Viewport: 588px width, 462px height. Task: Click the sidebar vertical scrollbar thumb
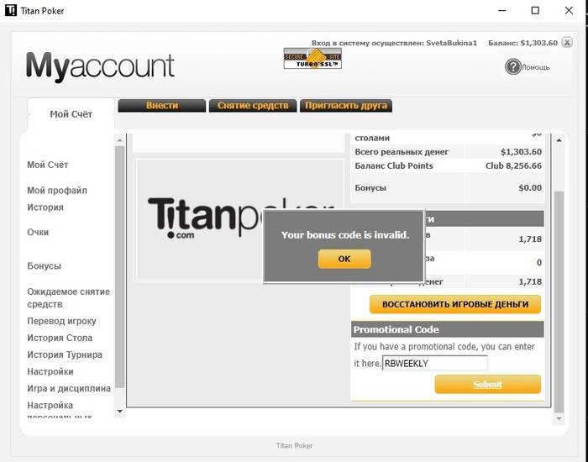click(119, 267)
